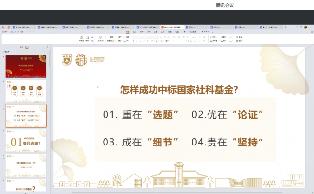The width and height of the screenshot is (314, 194).
Task: Open the red document icon beside the WPS logo
Action: pos(9,27)
